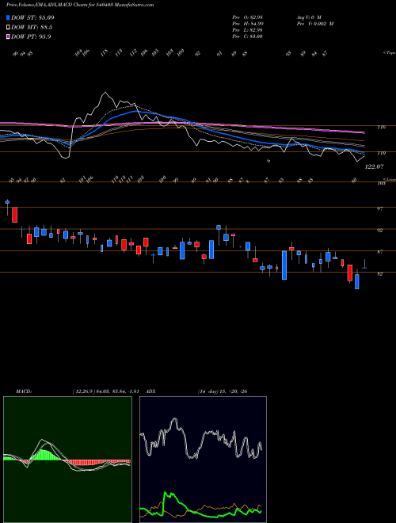The image size is (396, 523).
Task: Click the ADX panel label
Action: (x=150, y=391)
